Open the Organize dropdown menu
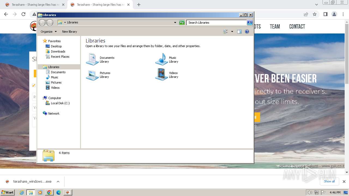Screen dimensions: 349x196 [49, 32]
